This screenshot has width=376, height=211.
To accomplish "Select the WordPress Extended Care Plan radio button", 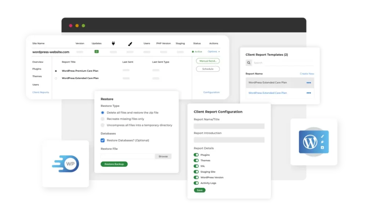I will [56, 78].
